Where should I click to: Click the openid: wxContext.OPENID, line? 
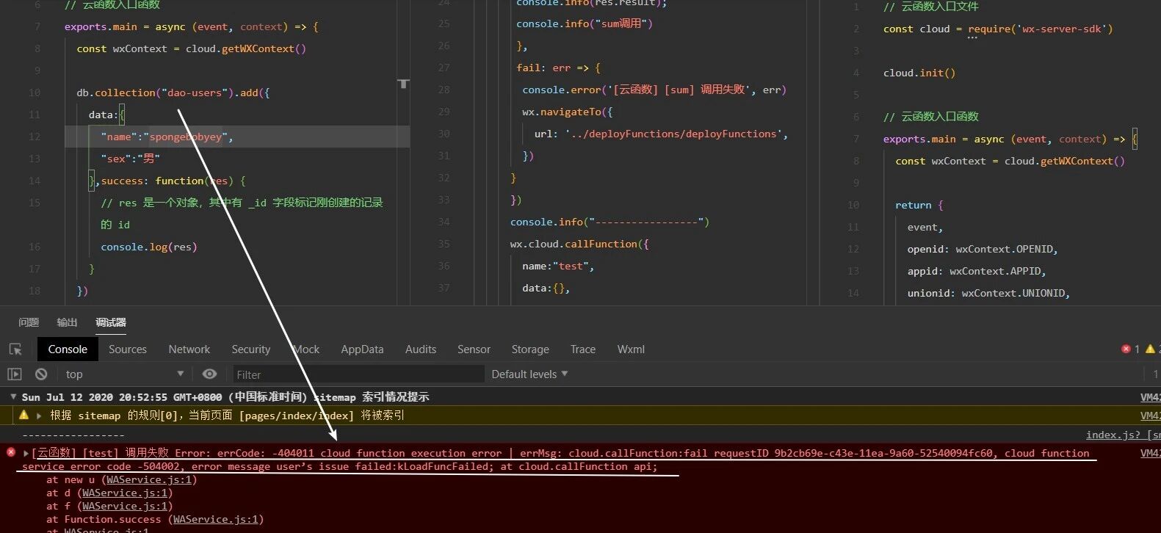pyautogui.click(x=983, y=250)
